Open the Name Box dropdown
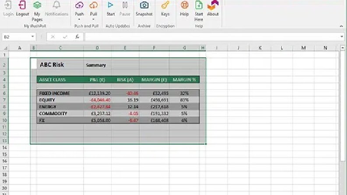This screenshot has width=347, height=195. (x=32, y=36)
